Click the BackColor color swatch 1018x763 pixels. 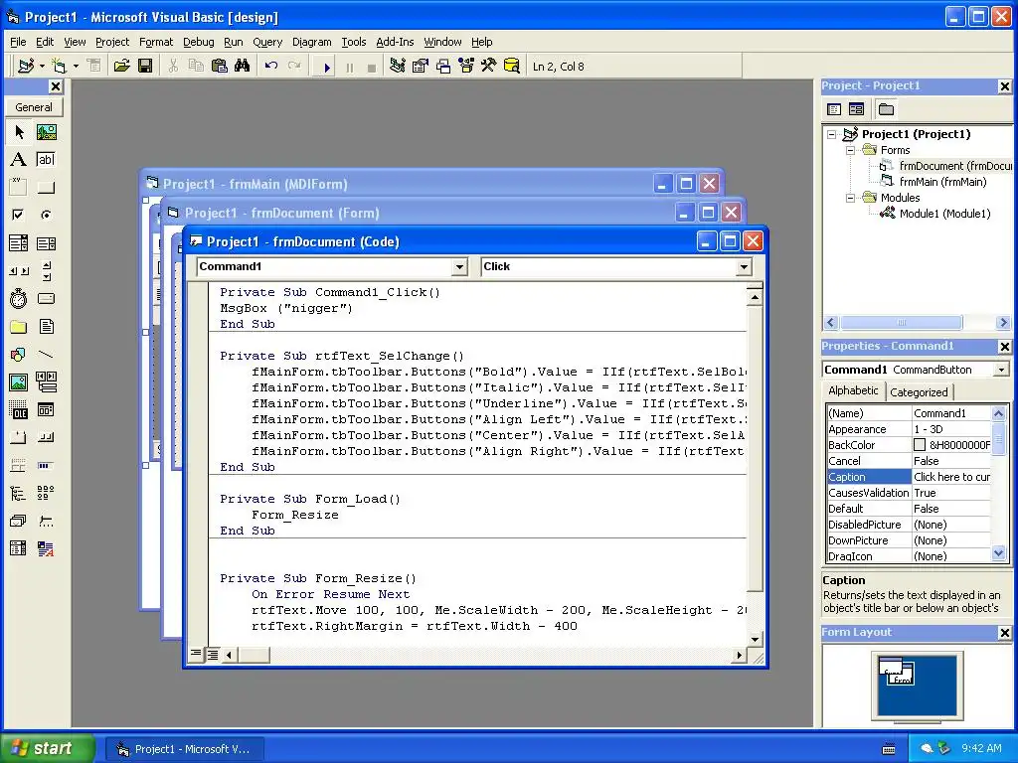(920, 445)
